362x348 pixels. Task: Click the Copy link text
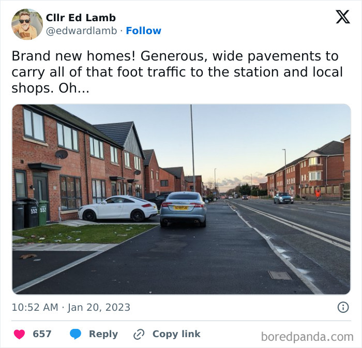(176, 334)
